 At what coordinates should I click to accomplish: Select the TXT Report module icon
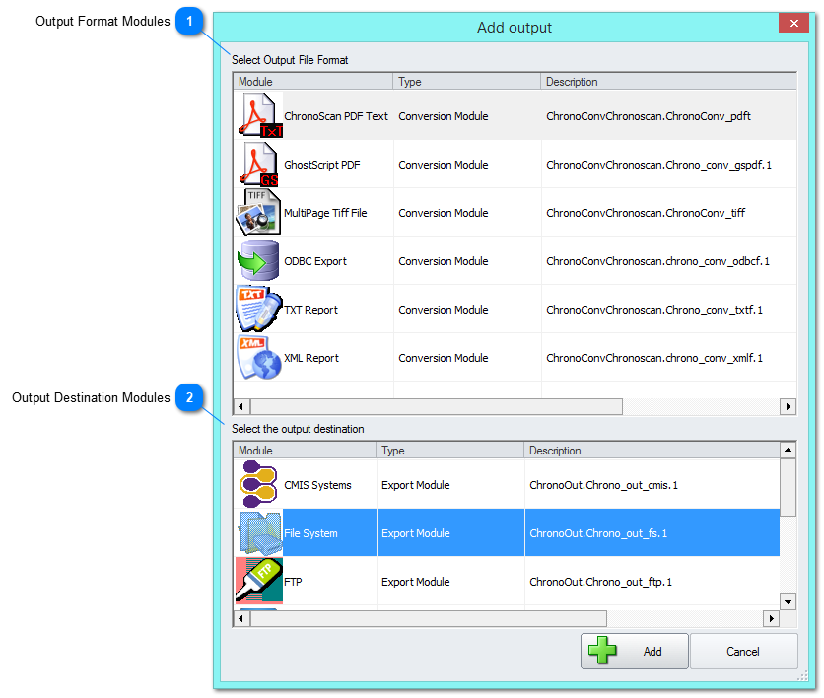pos(258,309)
